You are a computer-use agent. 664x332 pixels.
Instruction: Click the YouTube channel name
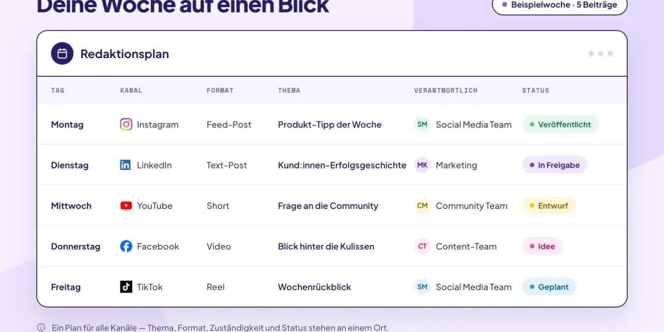click(x=155, y=205)
